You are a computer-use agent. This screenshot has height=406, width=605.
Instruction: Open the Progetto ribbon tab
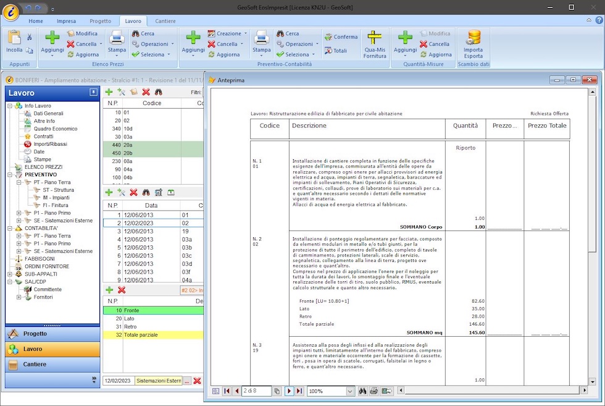101,21
